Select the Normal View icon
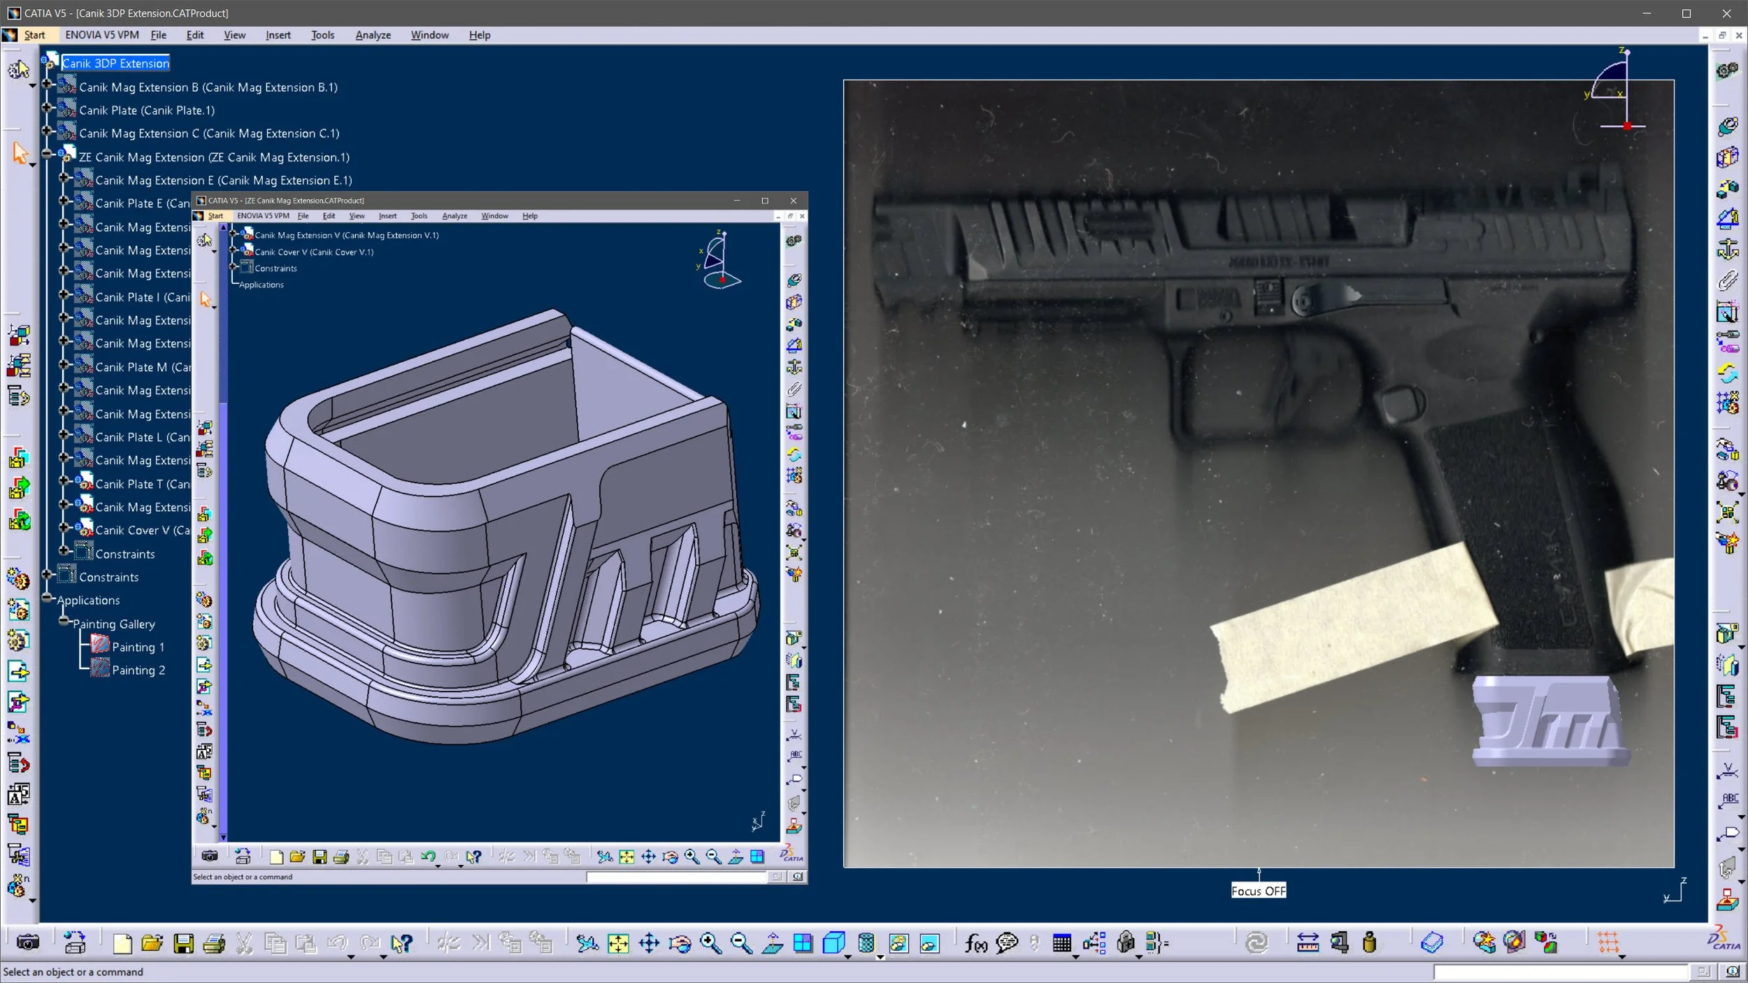This screenshot has height=983, width=1748. pyautogui.click(x=773, y=943)
